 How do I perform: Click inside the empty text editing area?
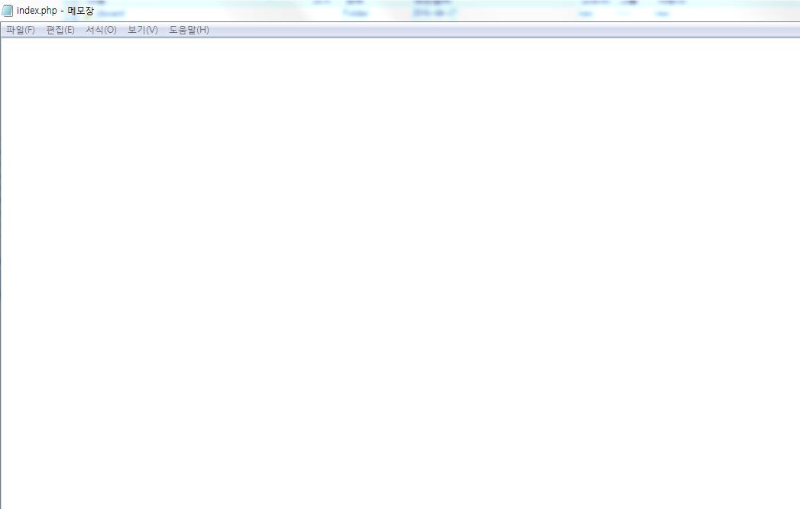point(400,273)
